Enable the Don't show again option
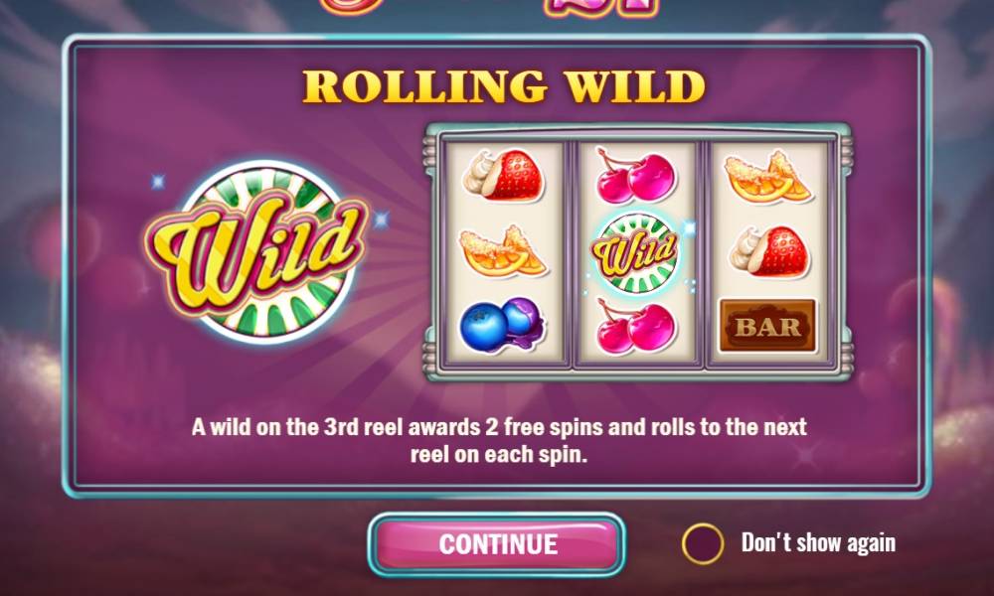 tap(703, 543)
